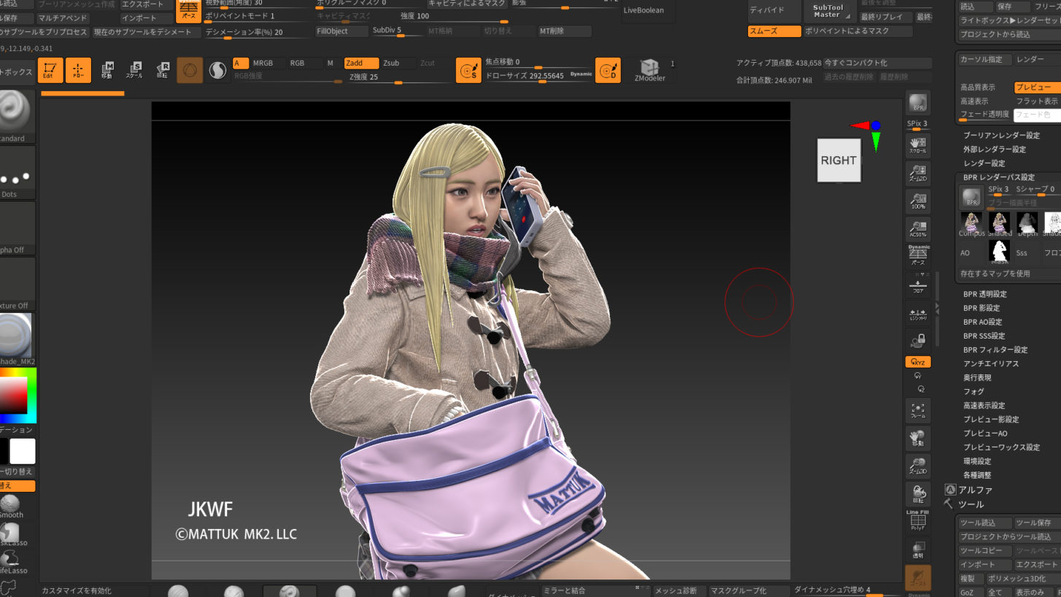Click the Frame (フレーム) view icon
This screenshot has width=1061, height=597.
(x=918, y=410)
